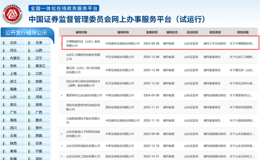Choose 上海 from the province sidebar
Screen dimensions: 265x160
(13, 74)
